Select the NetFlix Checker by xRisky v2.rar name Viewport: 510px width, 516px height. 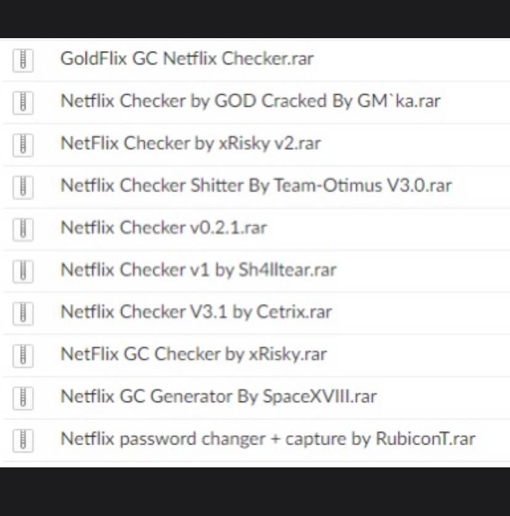(190, 143)
